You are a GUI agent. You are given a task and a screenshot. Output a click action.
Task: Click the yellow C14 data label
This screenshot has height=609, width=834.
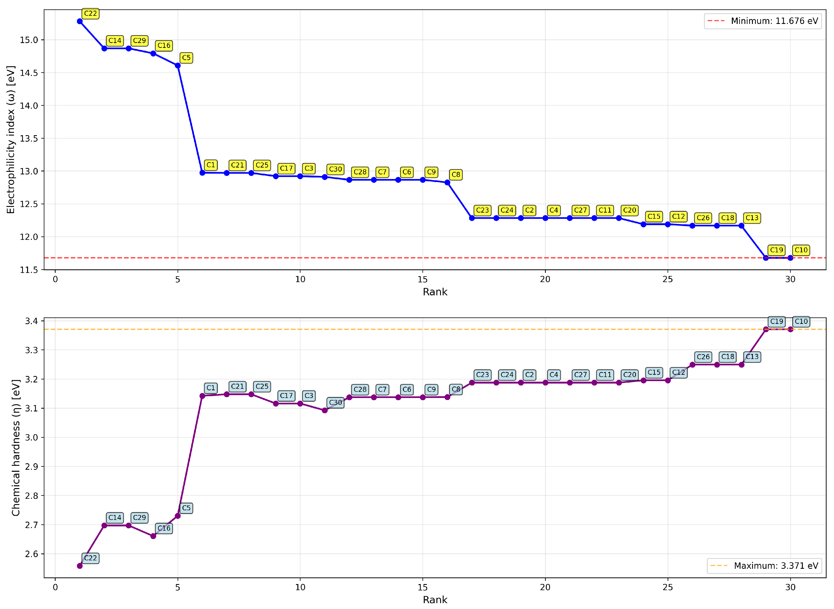115,40
